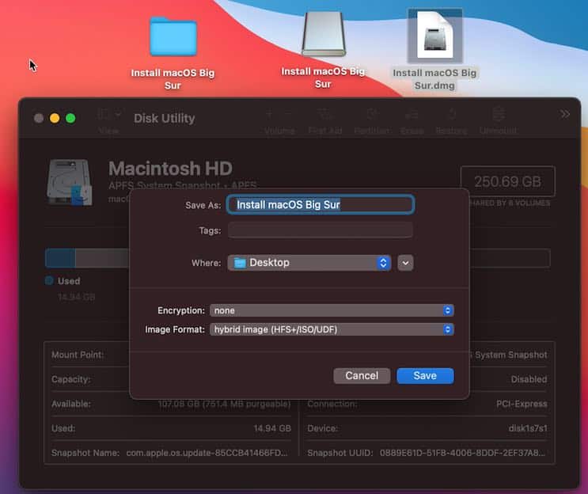Click the Unmount toolbar icon
Image resolution: width=588 pixels, height=494 pixels.
coord(498,114)
